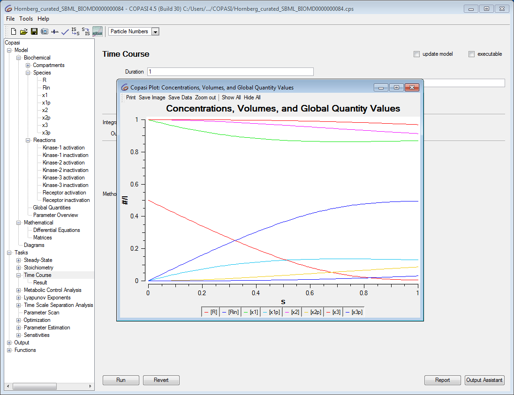Open the Output Assistant
This screenshot has width=514, height=395.
click(484, 380)
